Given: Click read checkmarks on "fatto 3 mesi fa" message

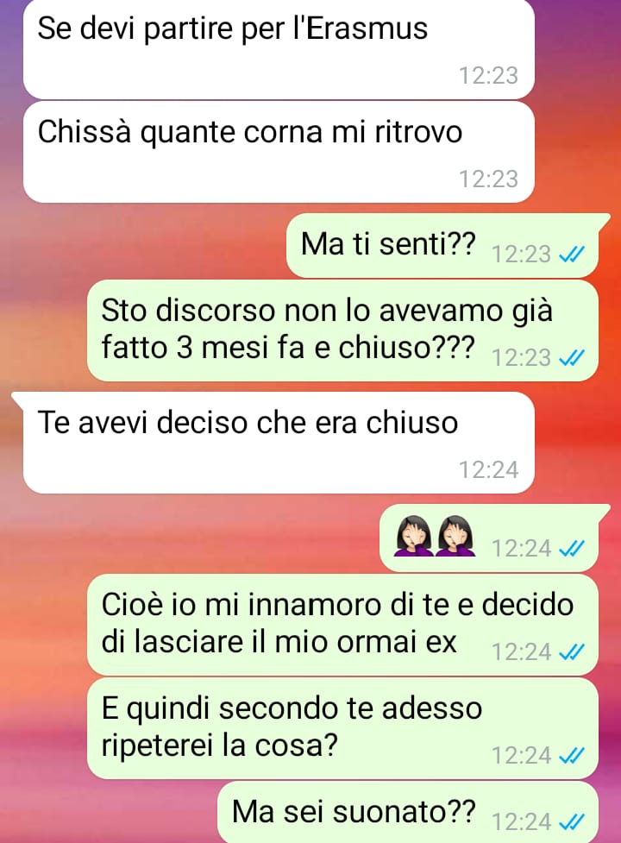Looking at the screenshot, I should tap(572, 357).
